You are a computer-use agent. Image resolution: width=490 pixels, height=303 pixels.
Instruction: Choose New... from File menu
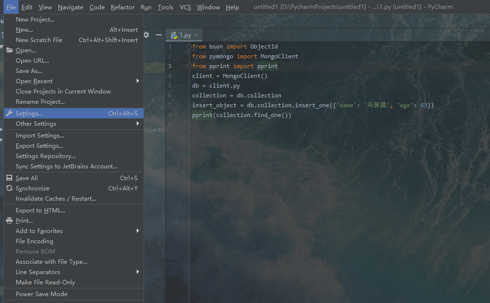coord(74,30)
